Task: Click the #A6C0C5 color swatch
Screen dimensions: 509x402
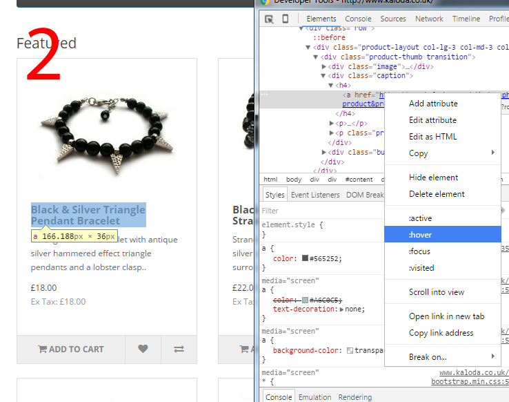Action: pos(305,300)
